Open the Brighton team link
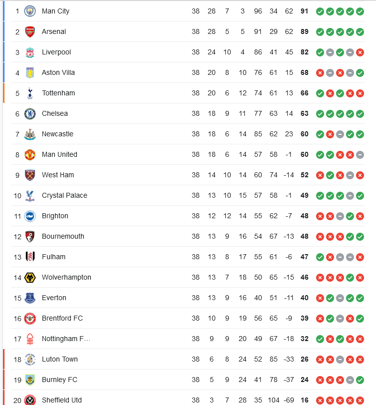376x405 pixels. click(55, 216)
